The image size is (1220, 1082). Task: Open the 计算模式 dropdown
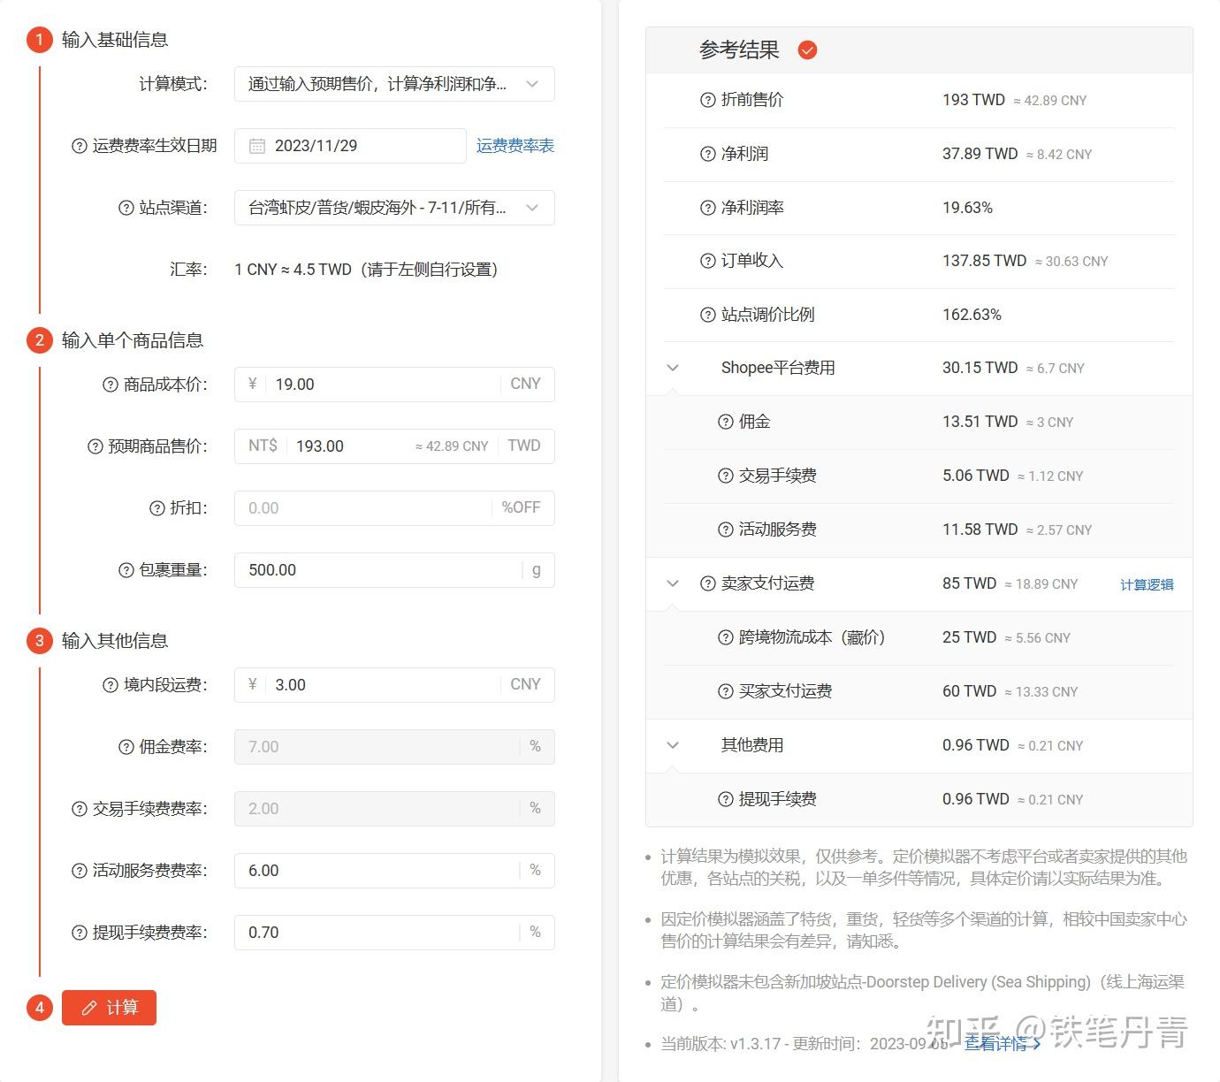pyautogui.click(x=394, y=84)
